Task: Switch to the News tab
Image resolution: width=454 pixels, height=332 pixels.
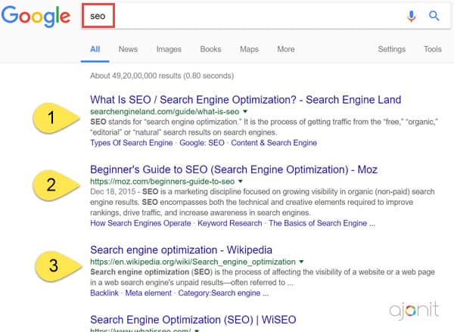Action: tap(128, 49)
